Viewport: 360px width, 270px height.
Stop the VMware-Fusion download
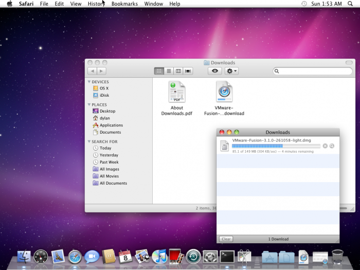pyautogui.click(x=325, y=146)
